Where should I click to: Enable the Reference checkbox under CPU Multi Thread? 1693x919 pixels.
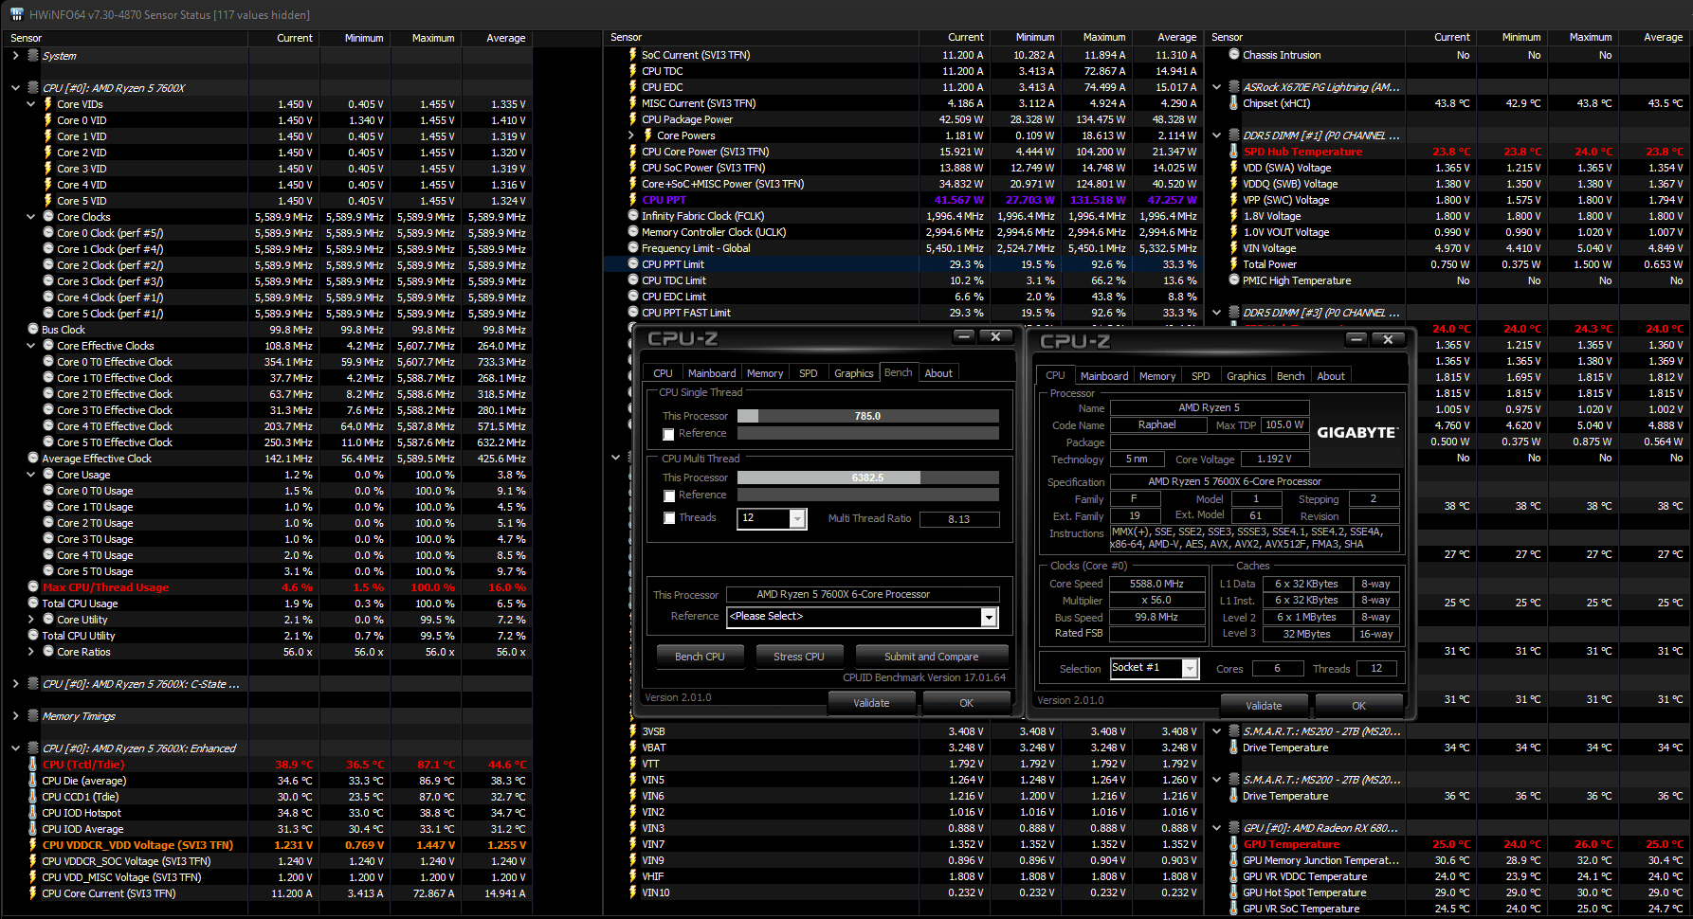click(x=668, y=496)
